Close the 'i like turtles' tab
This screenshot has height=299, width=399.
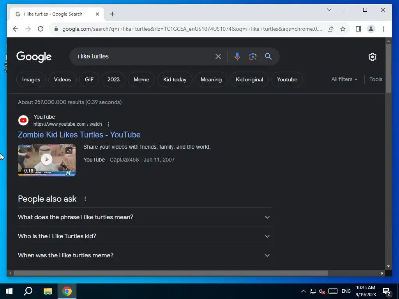[97, 14]
